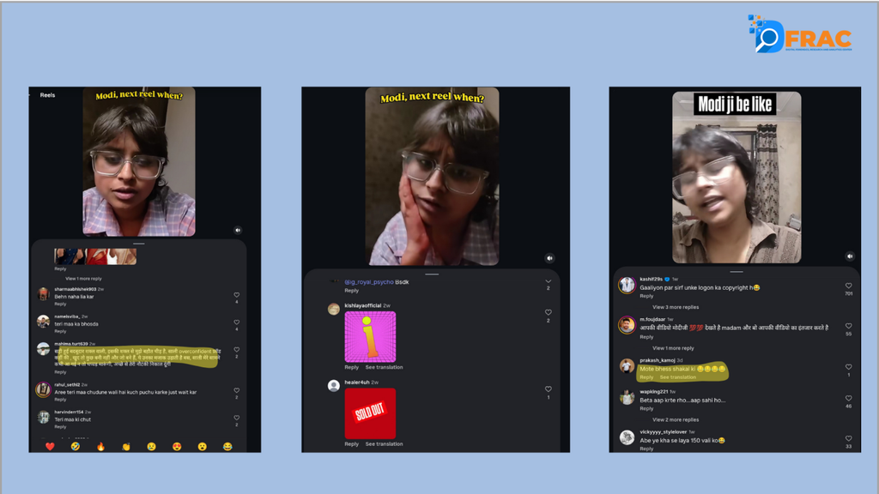
Task: Choose the fire emoji quick reaction
Action: click(x=101, y=446)
